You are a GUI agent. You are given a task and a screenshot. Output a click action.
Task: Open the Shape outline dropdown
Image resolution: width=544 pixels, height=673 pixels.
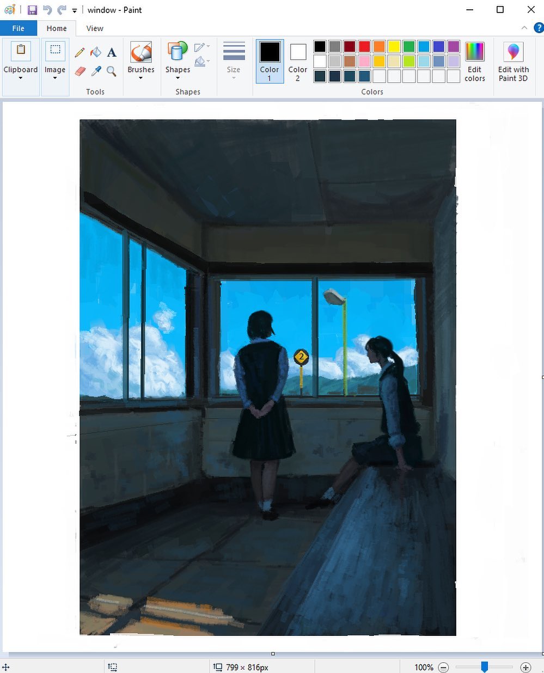[202, 47]
